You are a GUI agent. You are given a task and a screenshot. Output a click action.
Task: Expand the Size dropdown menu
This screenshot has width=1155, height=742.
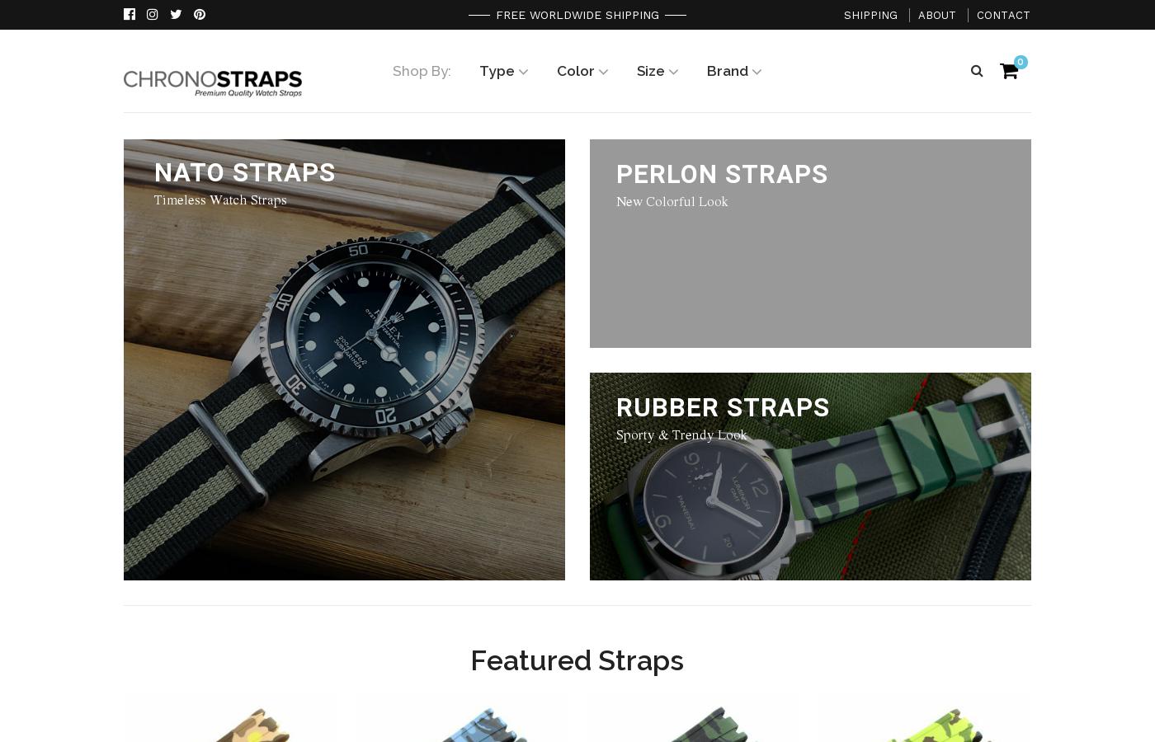658,71
